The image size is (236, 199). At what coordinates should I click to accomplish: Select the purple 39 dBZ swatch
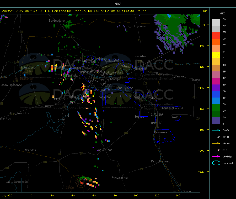(x=216, y=88)
